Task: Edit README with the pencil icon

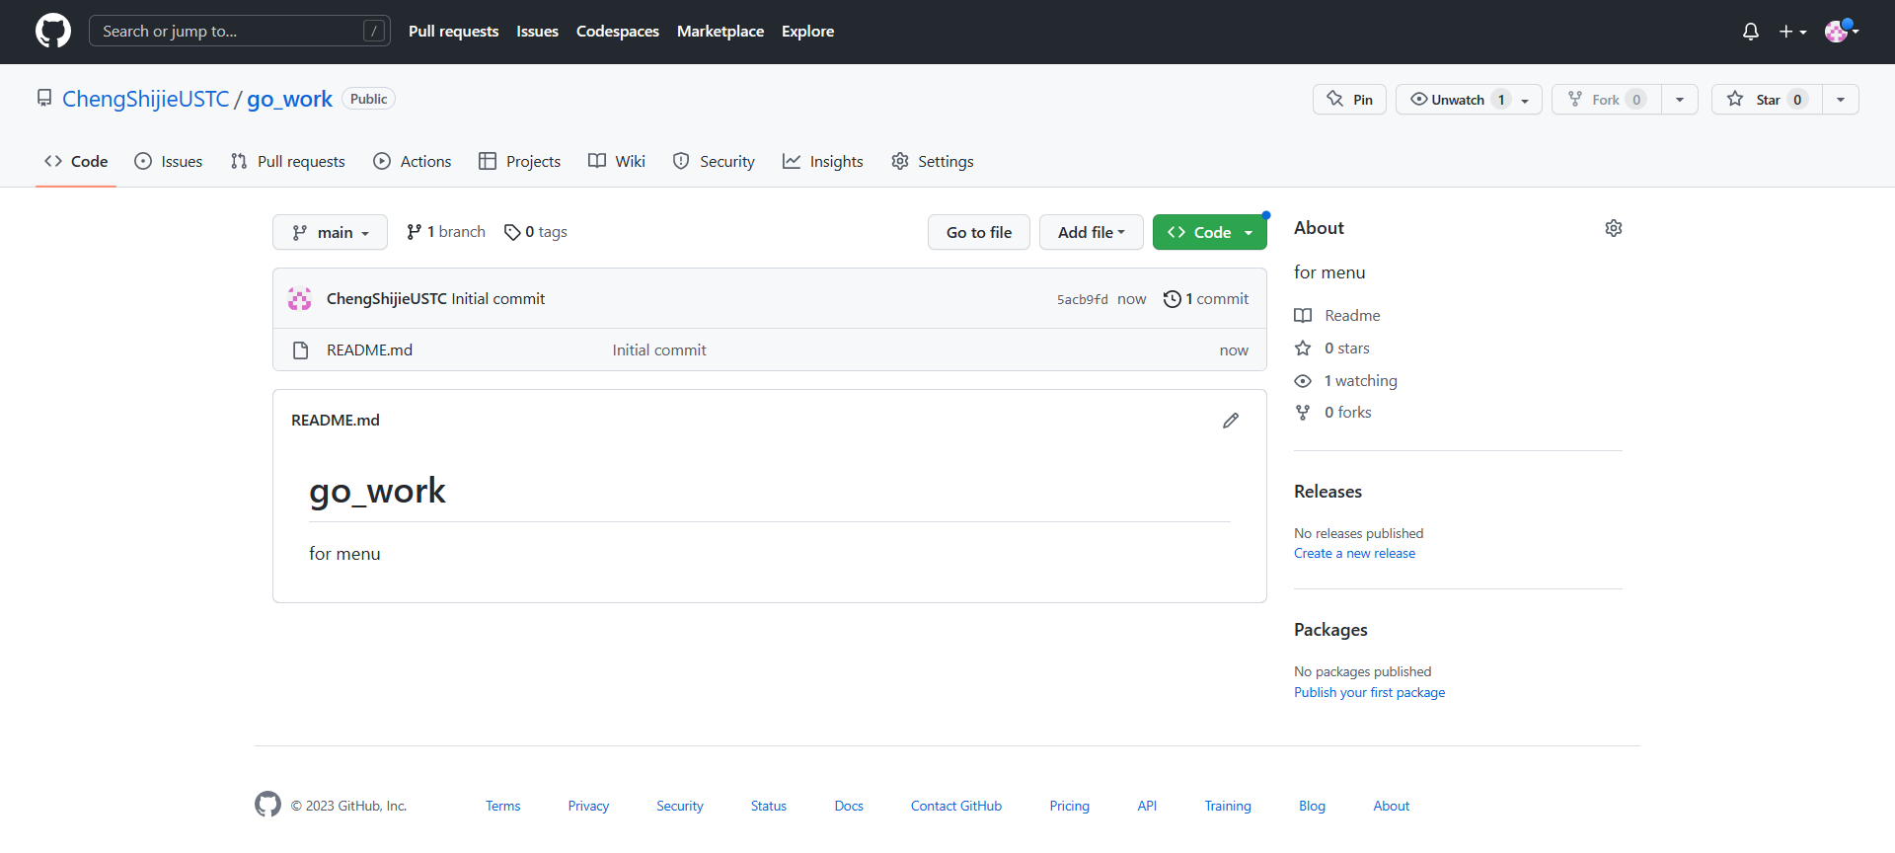Action: [x=1230, y=421]
